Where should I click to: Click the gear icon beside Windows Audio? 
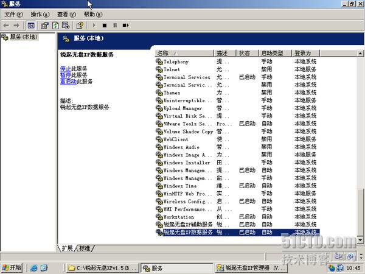[x=159, y=147]
